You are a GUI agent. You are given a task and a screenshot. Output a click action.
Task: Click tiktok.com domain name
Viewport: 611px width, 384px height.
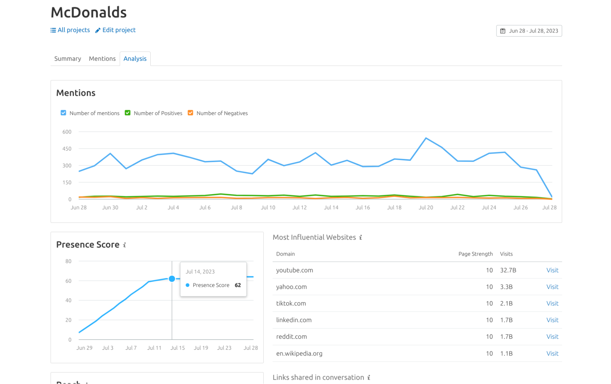click(291, 304)
